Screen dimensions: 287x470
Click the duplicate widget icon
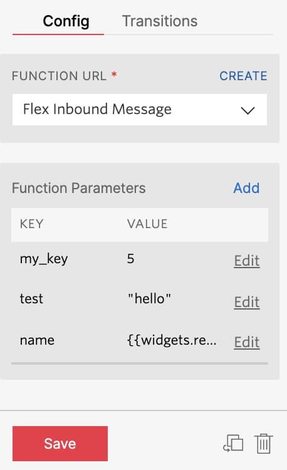(233, 443)
